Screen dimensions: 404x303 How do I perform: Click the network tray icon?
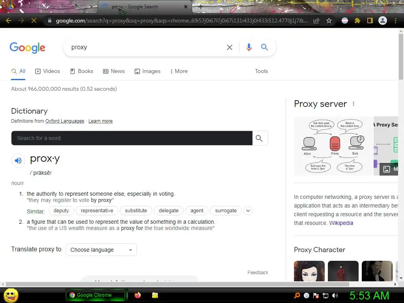click(325, 296)
